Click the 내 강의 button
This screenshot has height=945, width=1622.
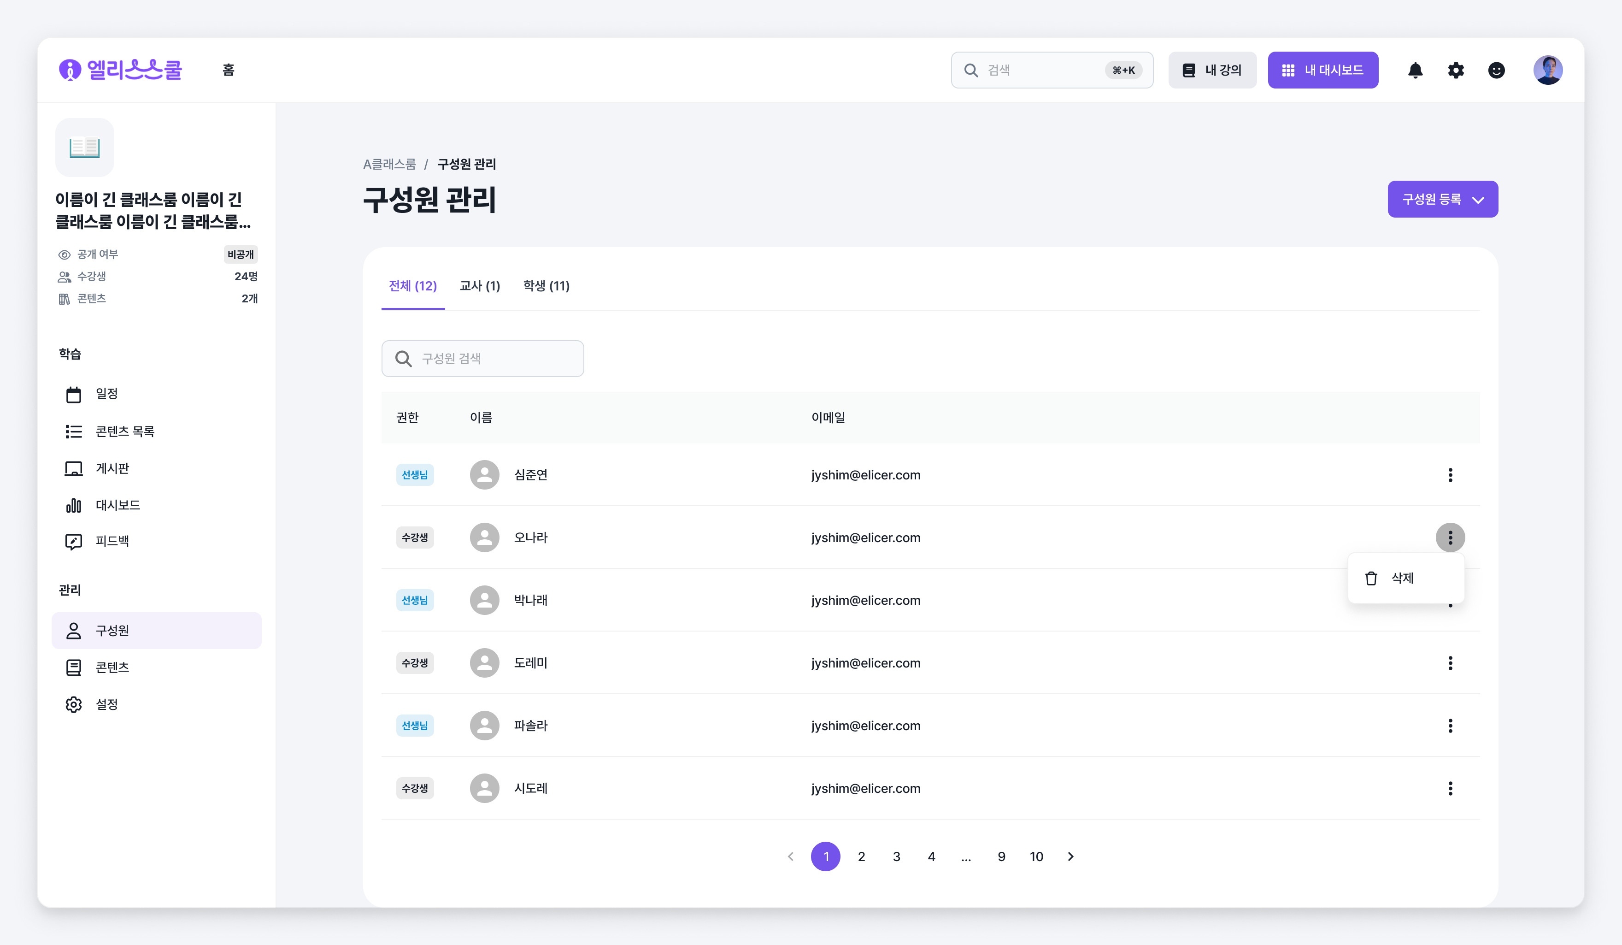[x=1212, y=70]
